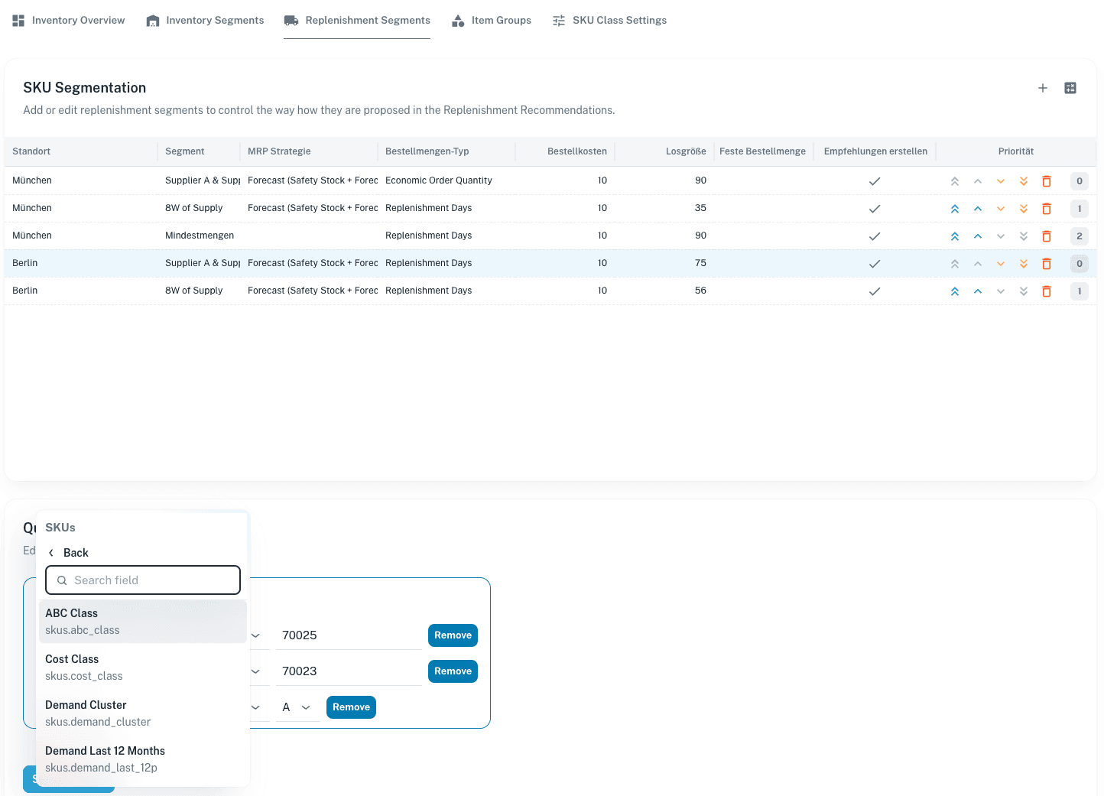
Task: Toggle Empfehlungen erstellen for Berlin 8W of Supply
Action: pos(875,291)
